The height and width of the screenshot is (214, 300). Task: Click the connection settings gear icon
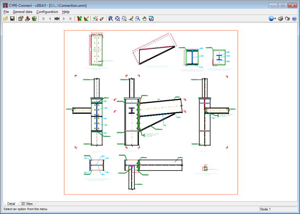(x=34, y=19)
